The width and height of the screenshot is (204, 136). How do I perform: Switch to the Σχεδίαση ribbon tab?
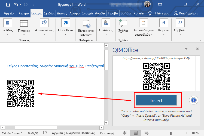(49, 13)
